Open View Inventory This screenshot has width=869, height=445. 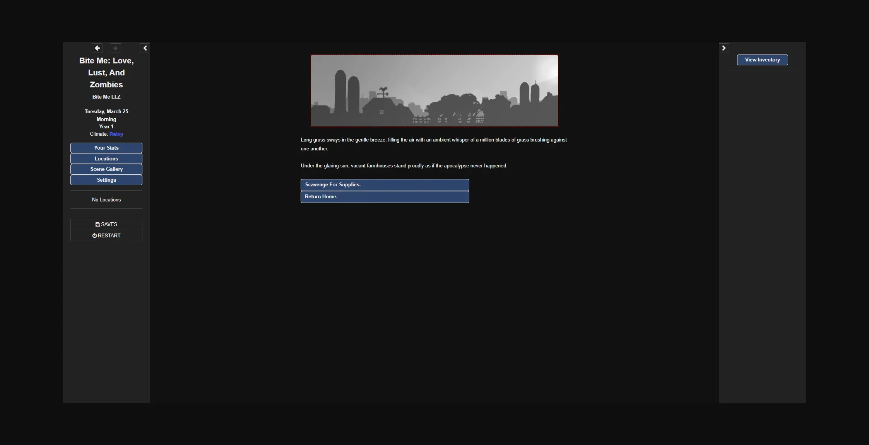[x=762, y=60]
